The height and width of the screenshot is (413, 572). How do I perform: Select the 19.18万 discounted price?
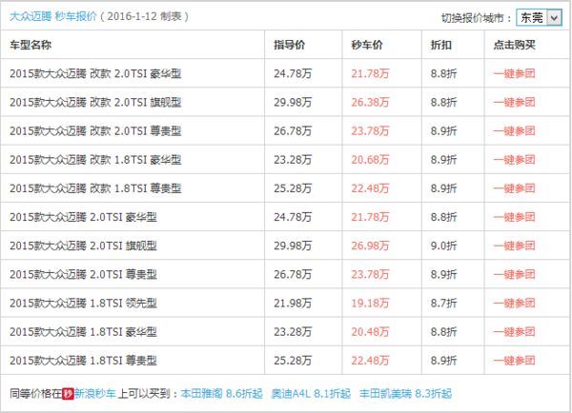point(370,304)
